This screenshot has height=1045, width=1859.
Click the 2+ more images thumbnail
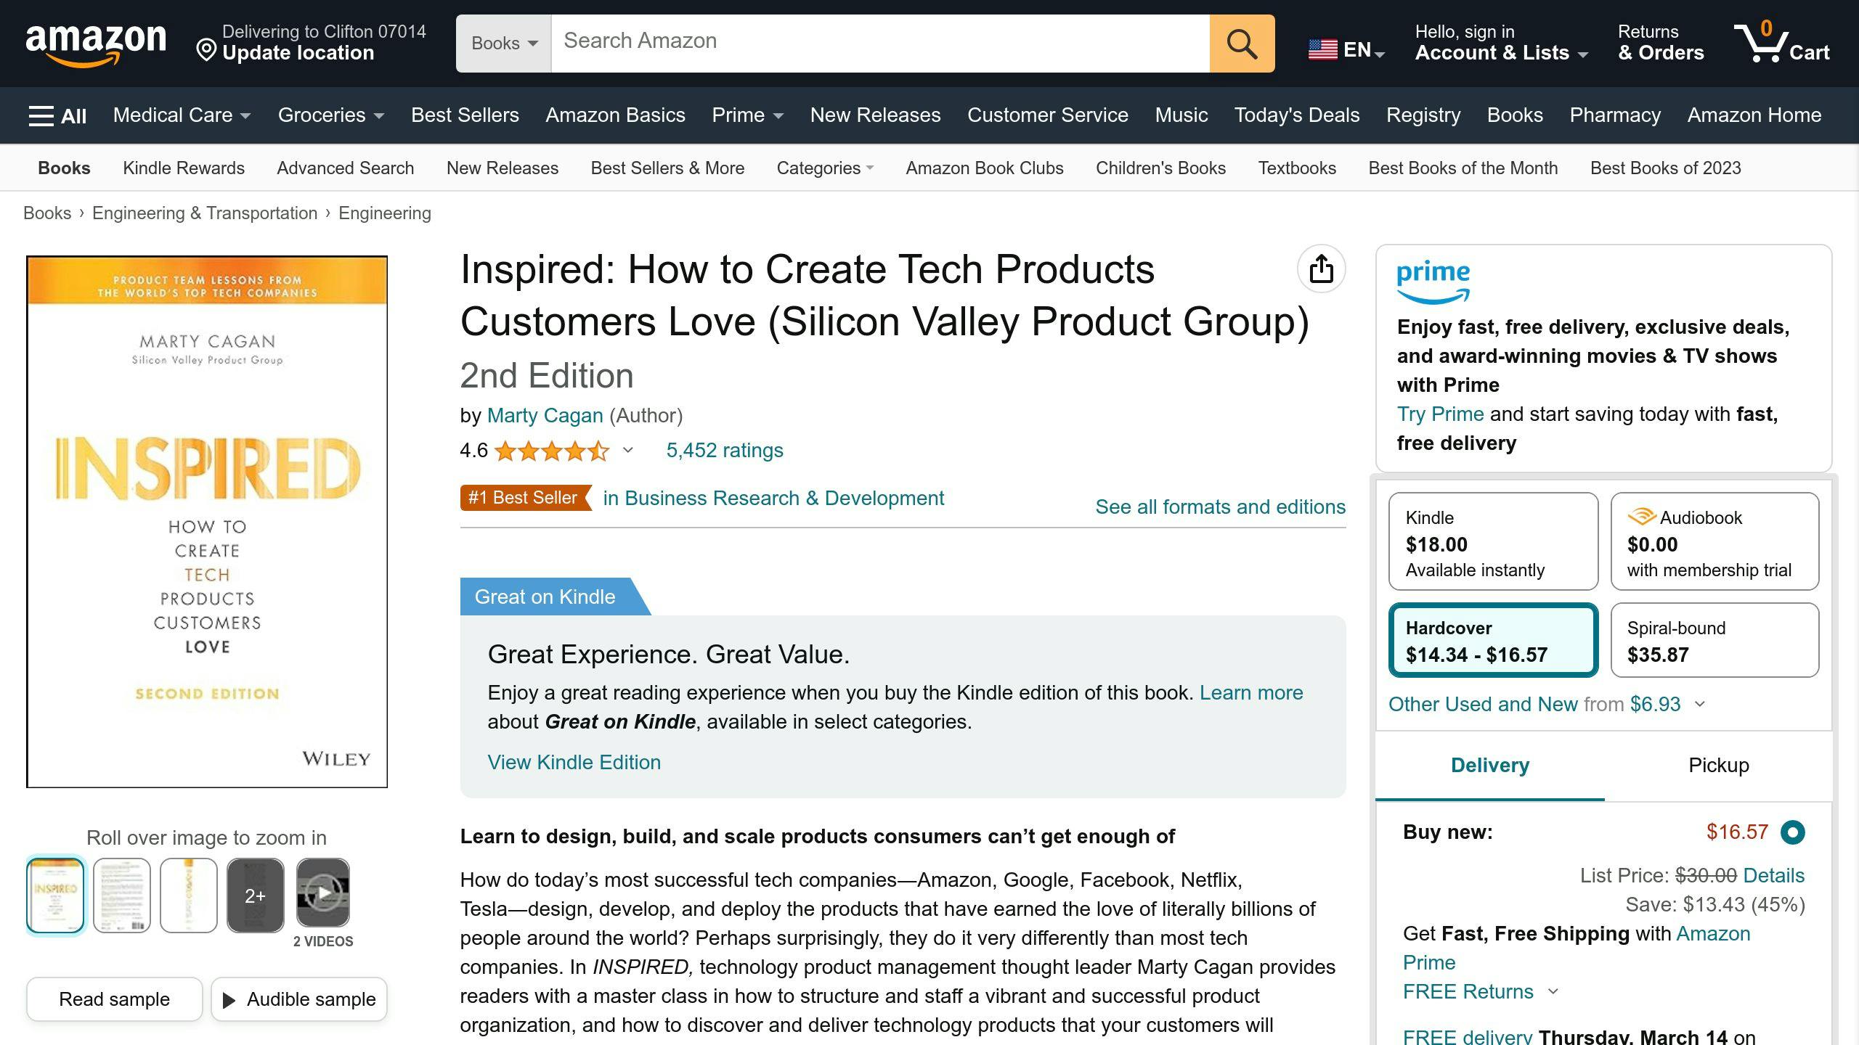coord(255,895)
